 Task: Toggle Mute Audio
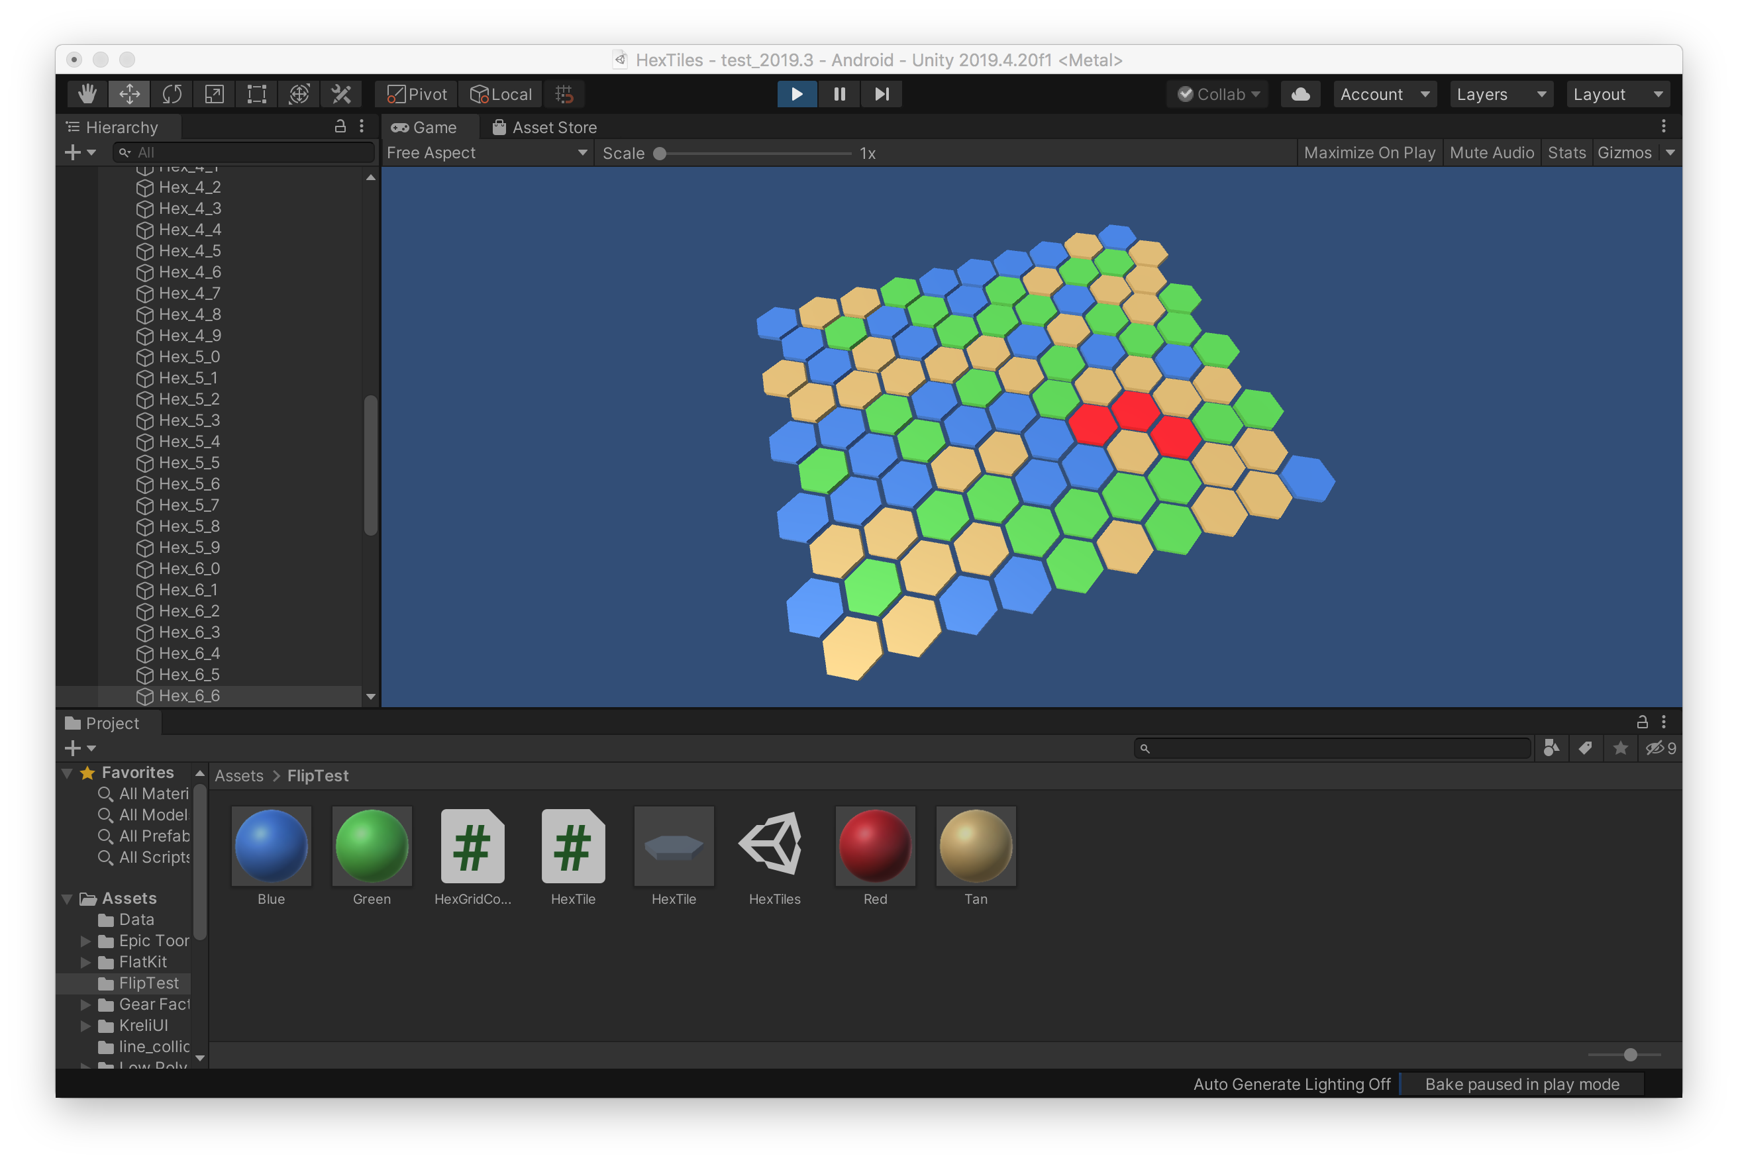(1491, 152)
